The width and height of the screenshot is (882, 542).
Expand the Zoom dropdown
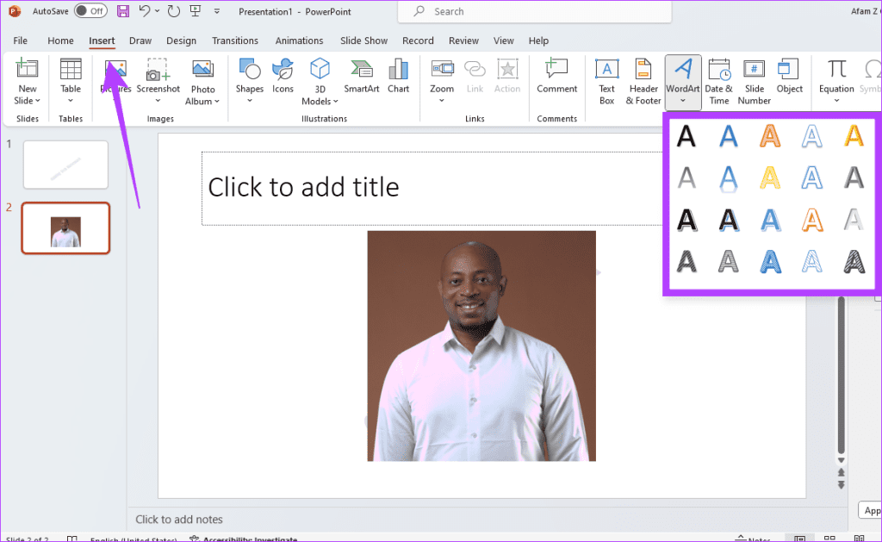coord(441,100)
